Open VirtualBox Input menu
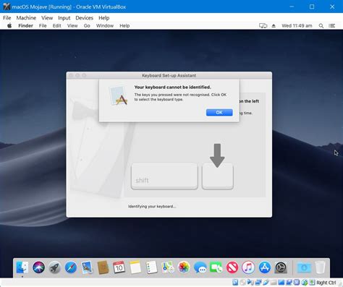Screen dimensions: 343x287 pyautogui.click(x=64, y=18)
